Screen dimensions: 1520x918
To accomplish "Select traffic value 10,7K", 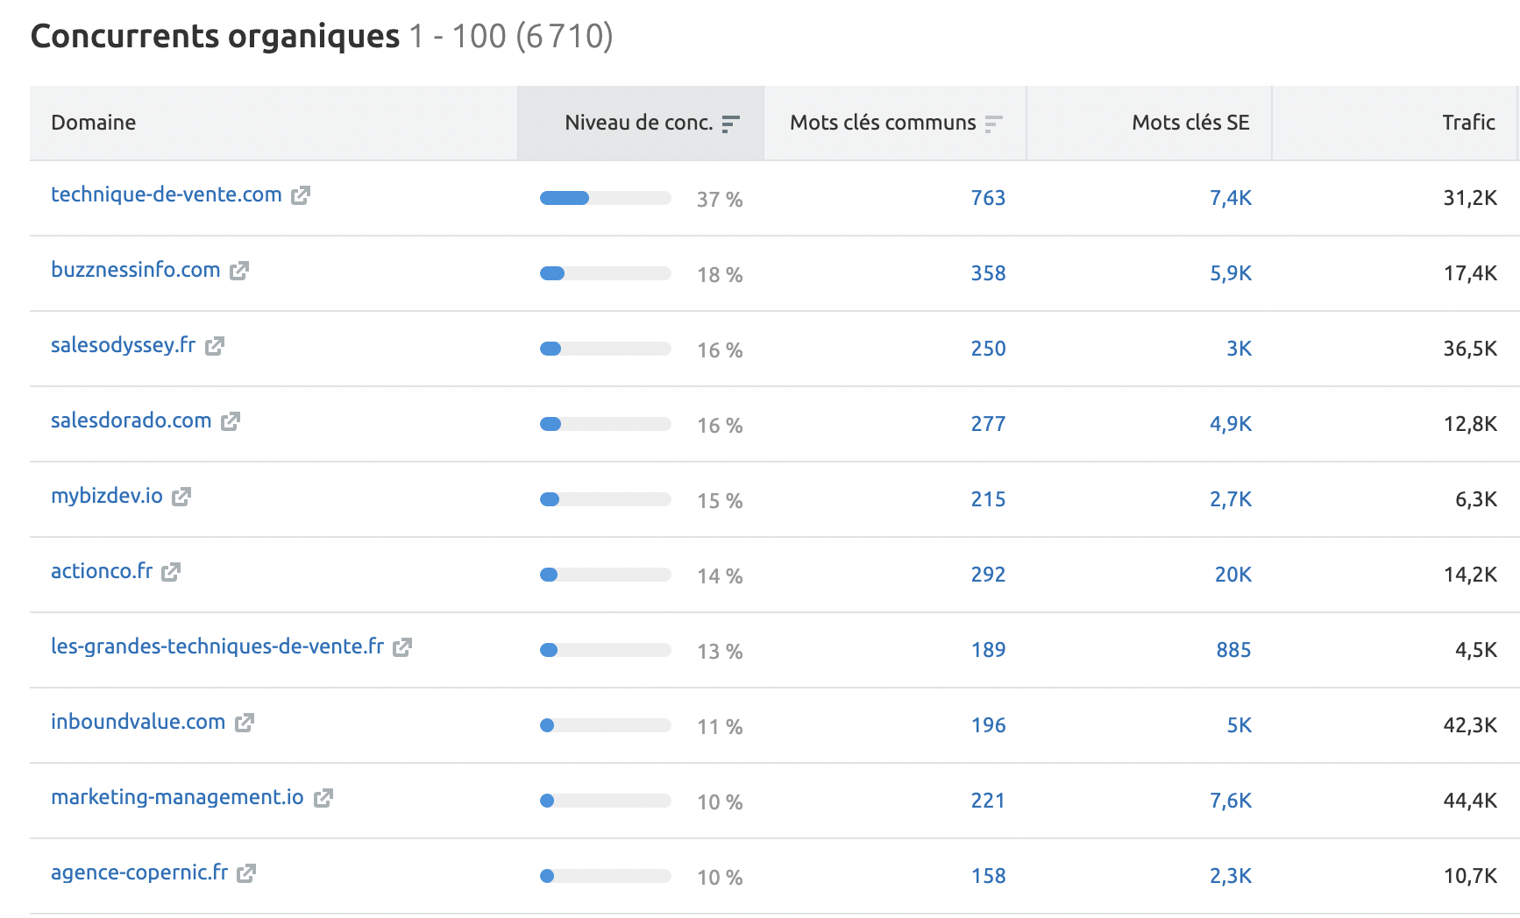I will 1470,876.
